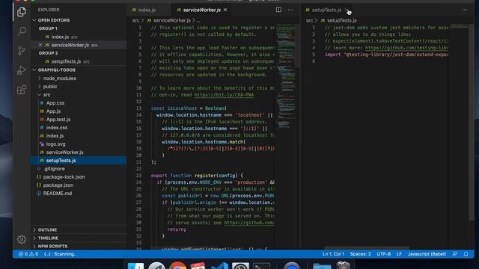Expand the Timeline section
479x269 pixels.
coord(48,238)
